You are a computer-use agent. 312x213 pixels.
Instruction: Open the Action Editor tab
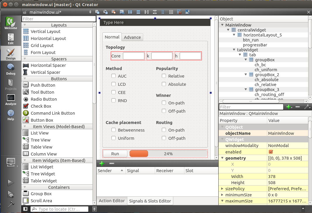112,201
